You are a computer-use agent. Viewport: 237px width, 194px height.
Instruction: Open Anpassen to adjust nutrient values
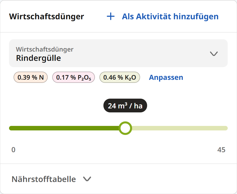166,77
